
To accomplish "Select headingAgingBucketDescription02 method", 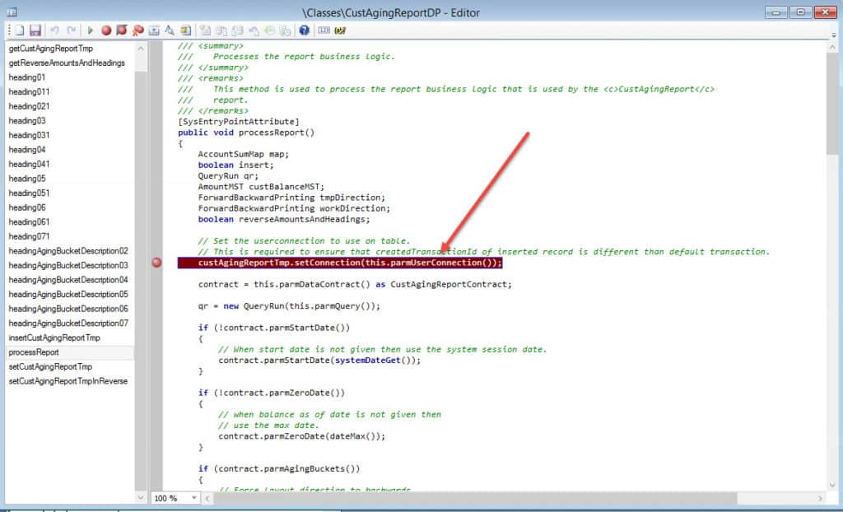I will click(x=69, y=251).
